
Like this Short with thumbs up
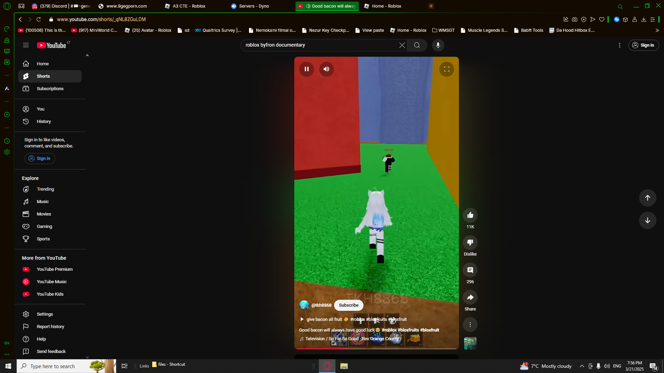pos(470,216)
